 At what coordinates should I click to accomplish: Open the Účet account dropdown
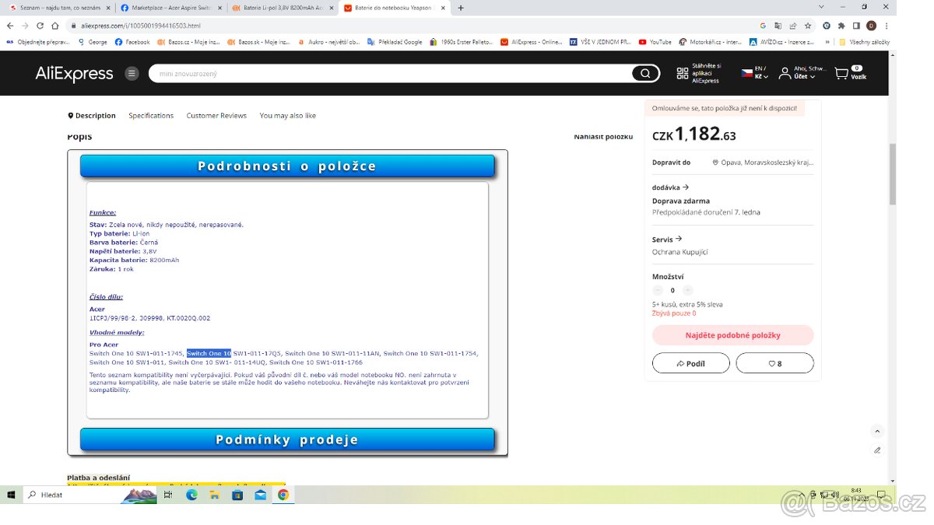tap(802, 74)
